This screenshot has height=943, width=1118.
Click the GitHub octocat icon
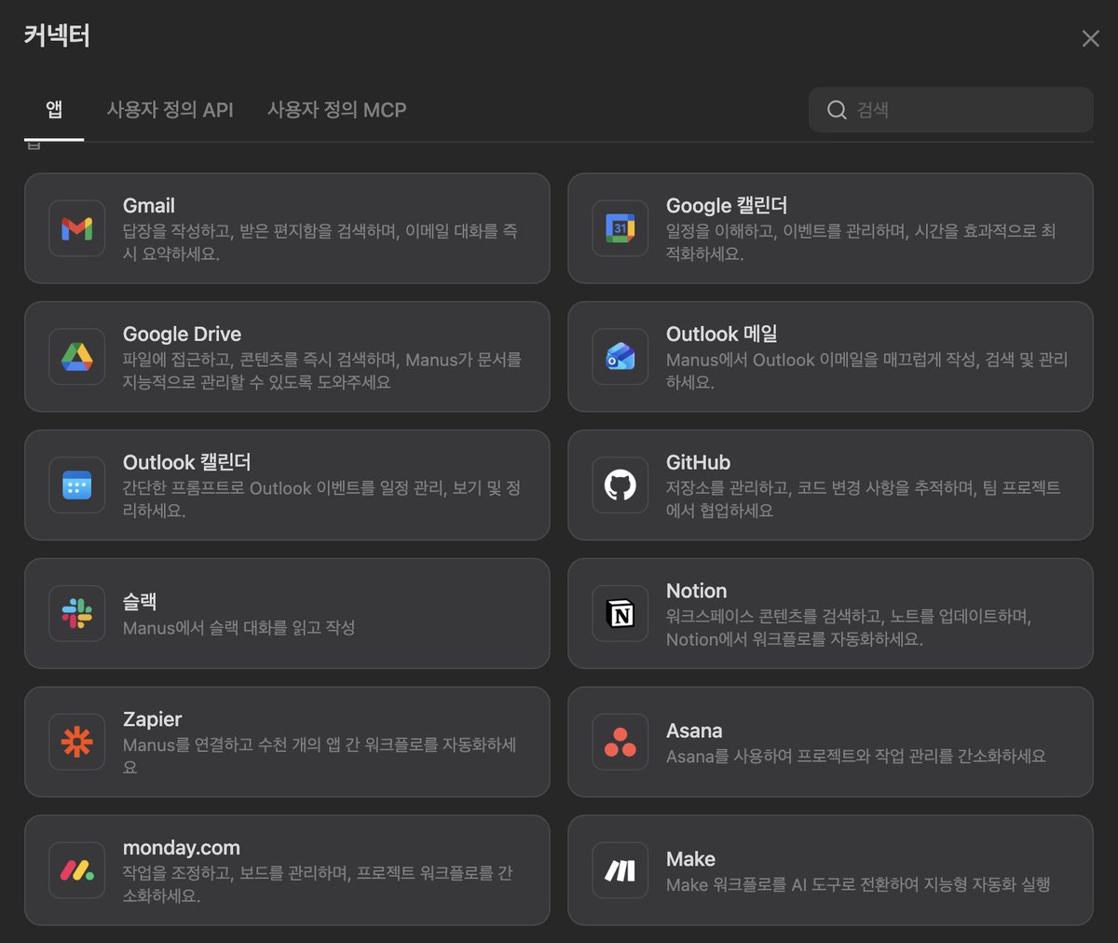pyautogui.click(x=620, y=485)
